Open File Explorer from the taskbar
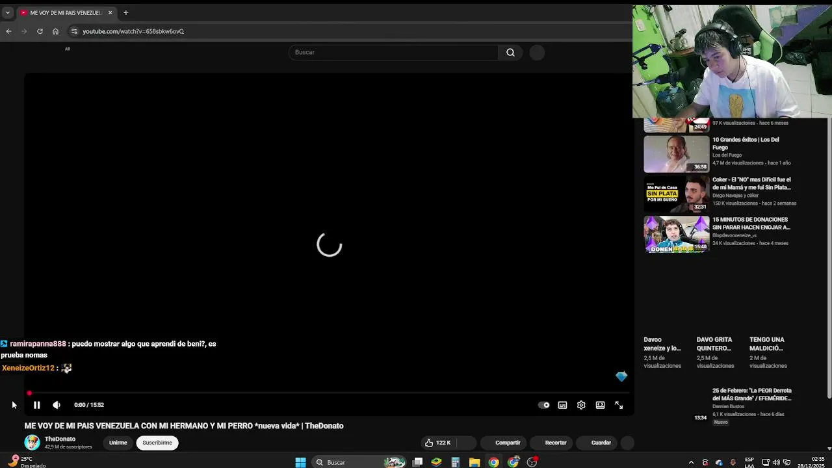 pos(474,462)
